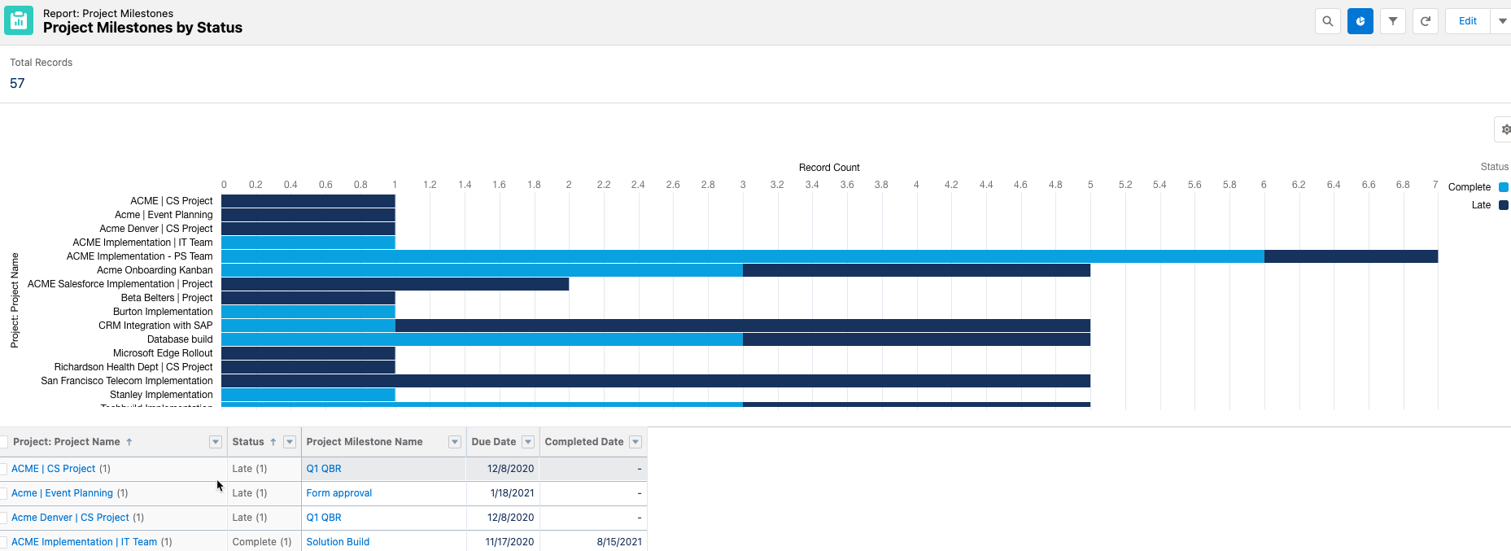Open the Acme Denver | CS Project link
This screenshot has width=1511, height=551.
click(x=70, y=518)
